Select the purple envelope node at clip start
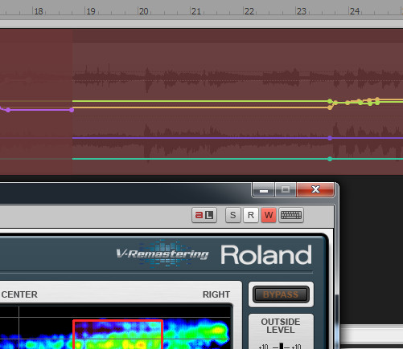This screenshot has width=403, height=349. point(72,110)
